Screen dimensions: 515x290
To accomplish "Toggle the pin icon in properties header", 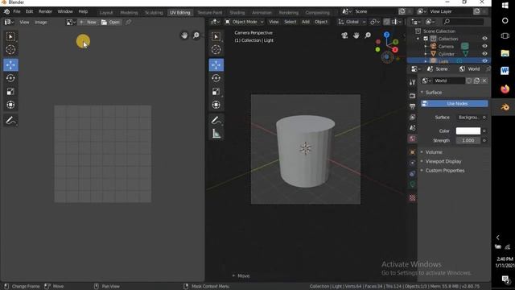I will coord(488,68).
